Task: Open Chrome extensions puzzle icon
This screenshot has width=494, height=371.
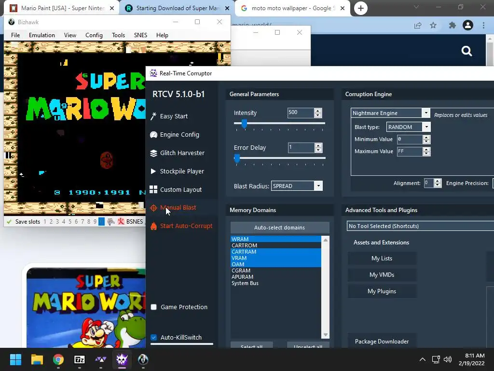Action: 453,25
